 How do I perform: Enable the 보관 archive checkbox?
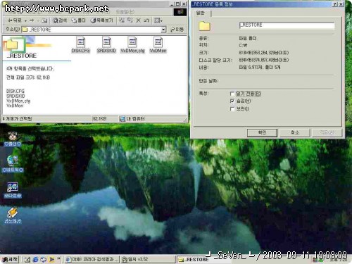[232, 109]
